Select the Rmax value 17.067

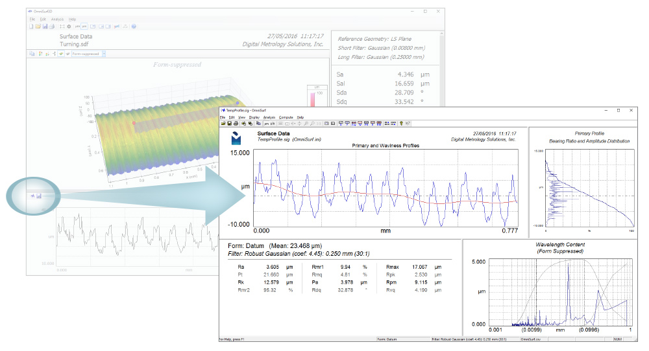coord(420,267)
